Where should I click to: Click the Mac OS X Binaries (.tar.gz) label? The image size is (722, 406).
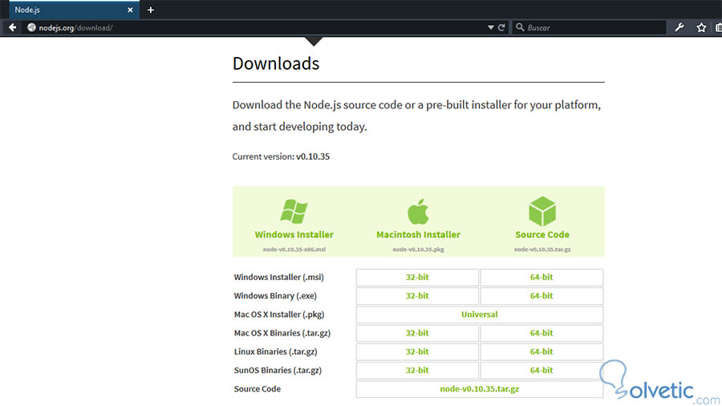tap(282, 333)
